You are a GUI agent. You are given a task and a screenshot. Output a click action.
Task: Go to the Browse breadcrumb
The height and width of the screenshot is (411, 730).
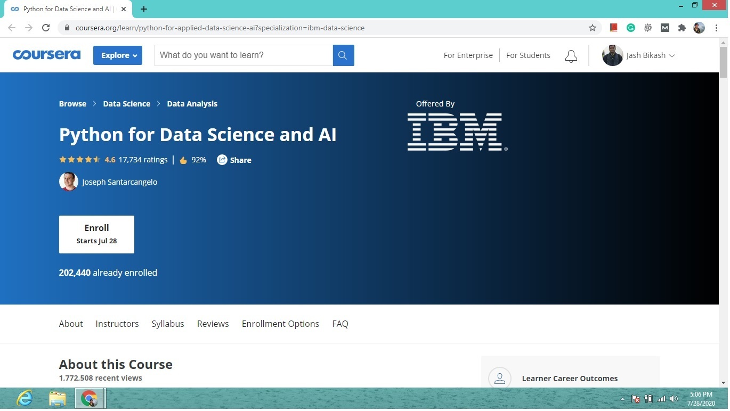(72, 104)
